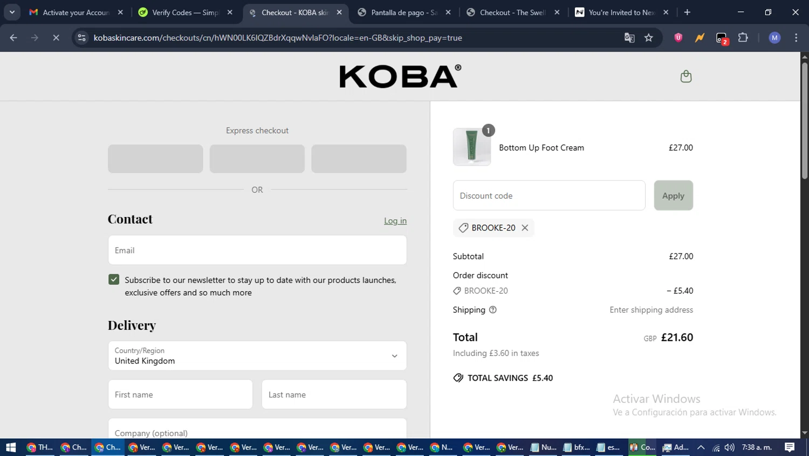Open the uBlock shield extension icon
The width and height of the screenshot is (809, 456).
tap(678, 38)
